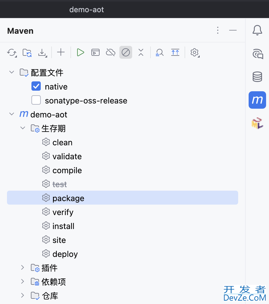Toggle Offline Mode cloud icon
269x304 pixels.
(111, 53)
